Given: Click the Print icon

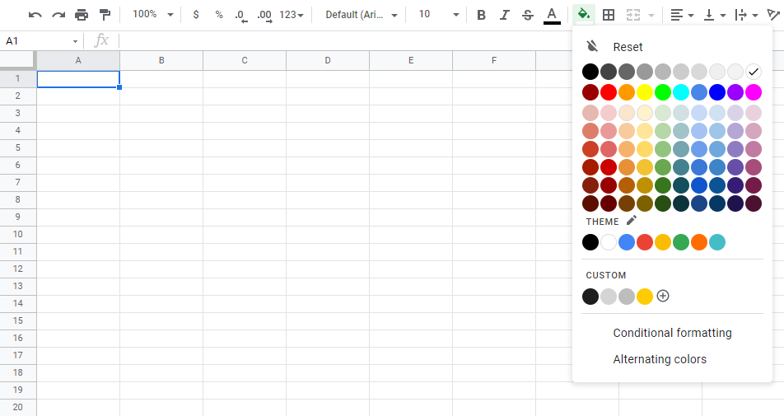Looking at the screenshot, I should (x=81, y=15).
